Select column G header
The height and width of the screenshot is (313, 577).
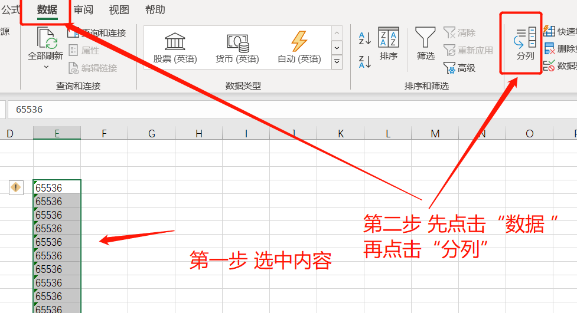pyautogui.click(x=152, y=133)
